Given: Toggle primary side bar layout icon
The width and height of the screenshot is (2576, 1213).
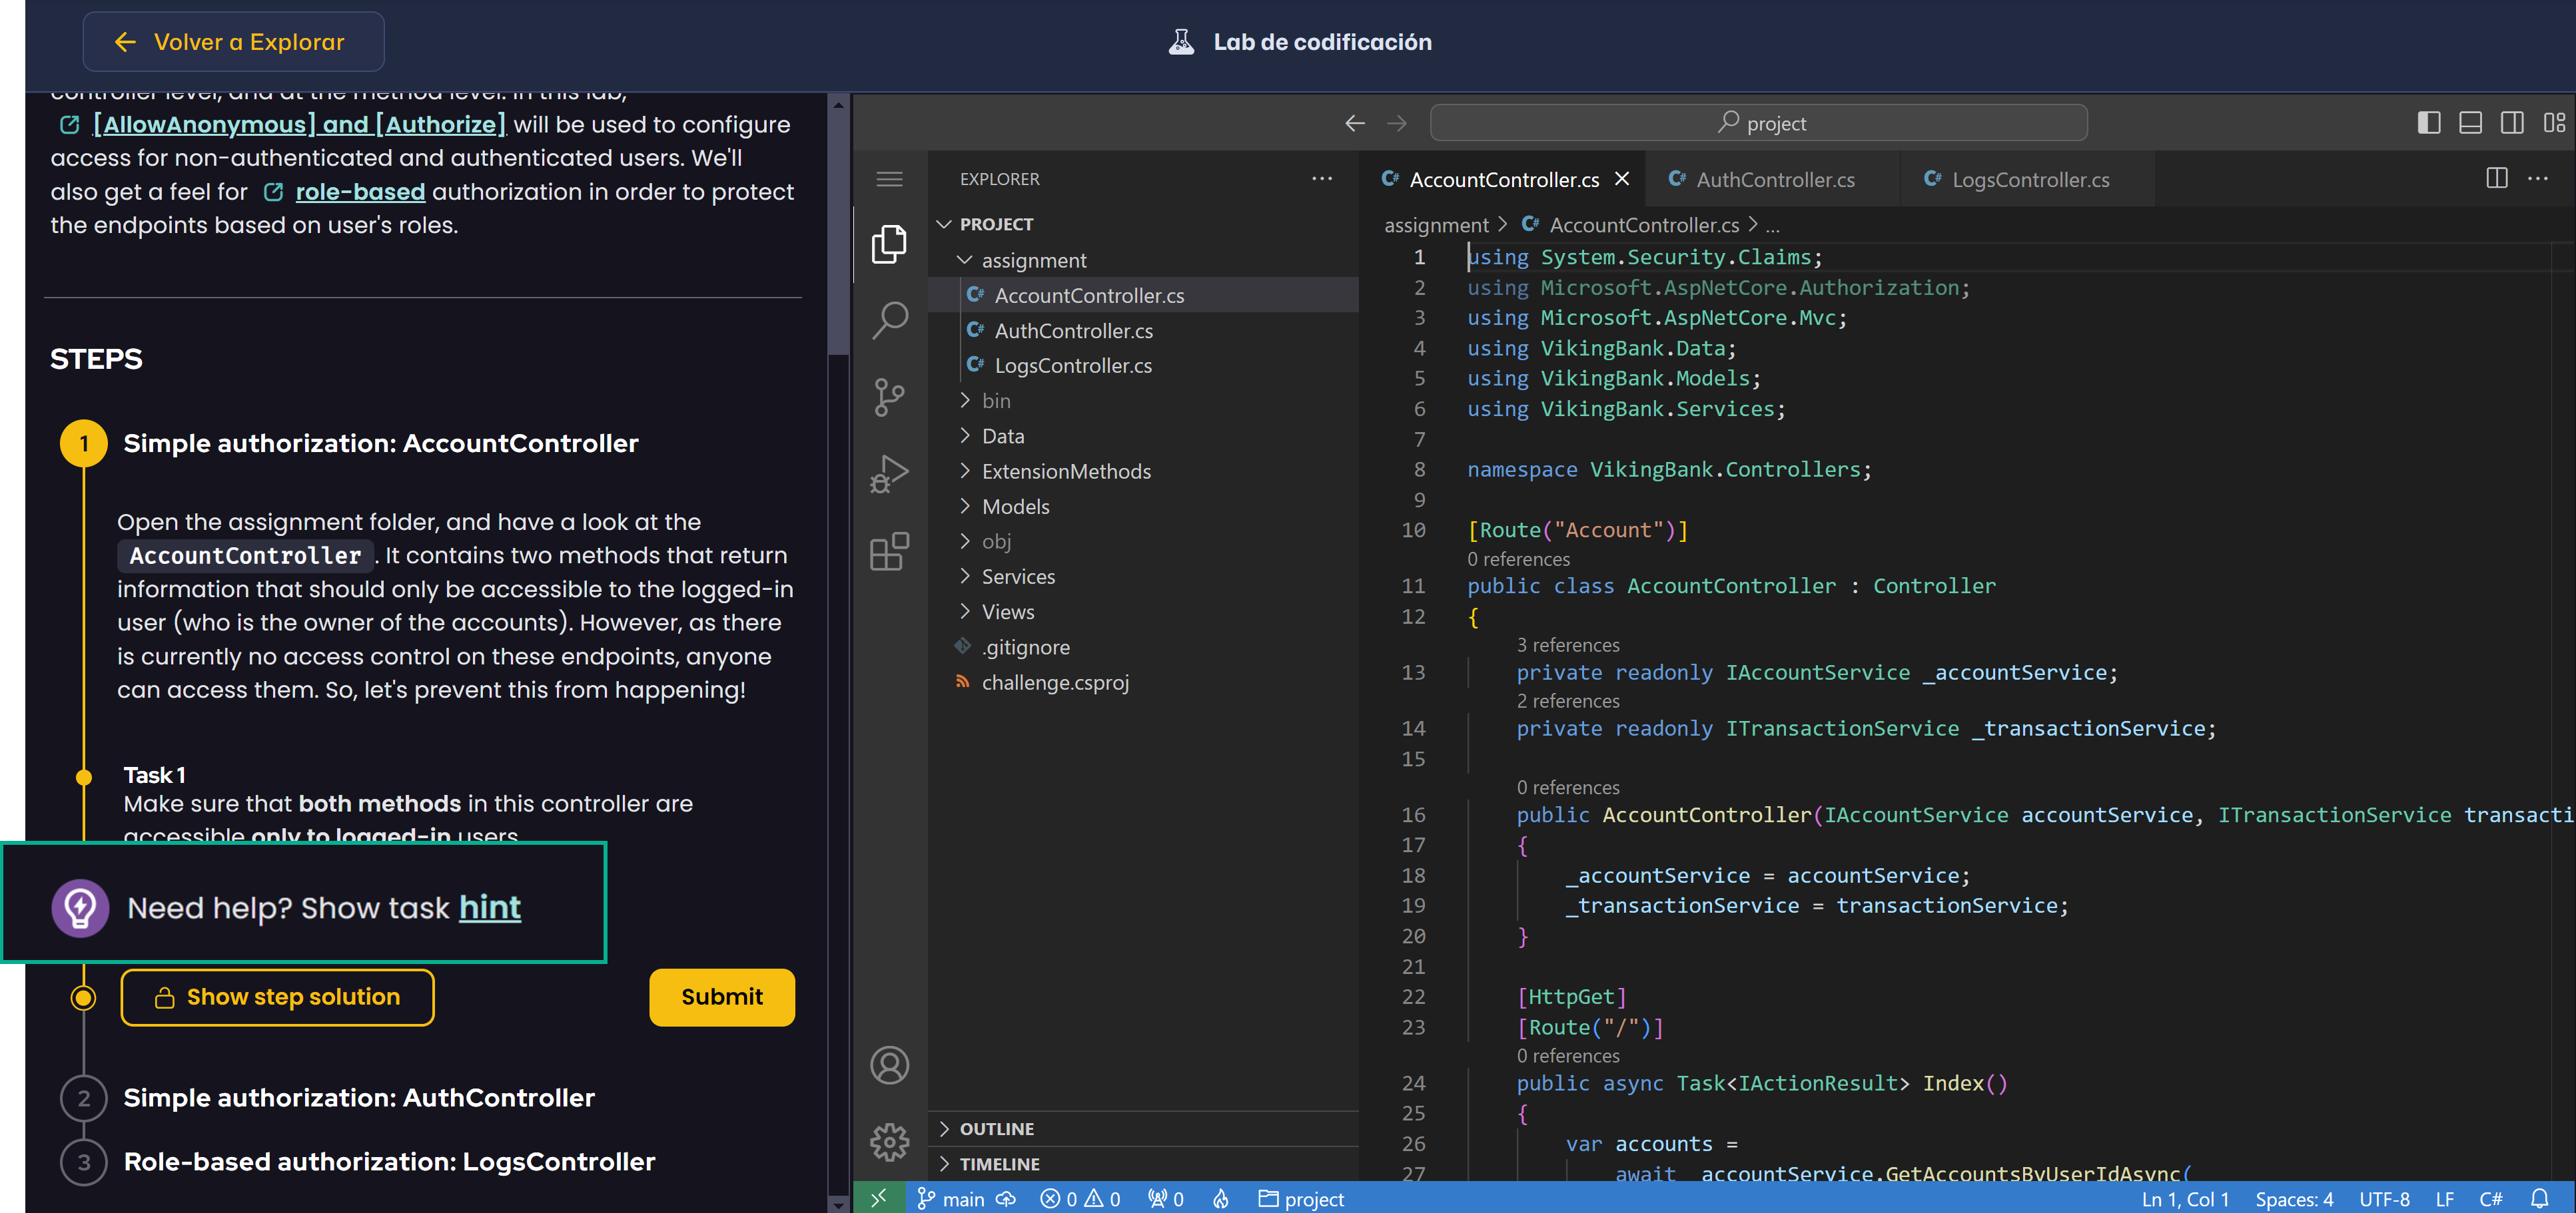Looking at the screenshot, I should [2428, 123].
